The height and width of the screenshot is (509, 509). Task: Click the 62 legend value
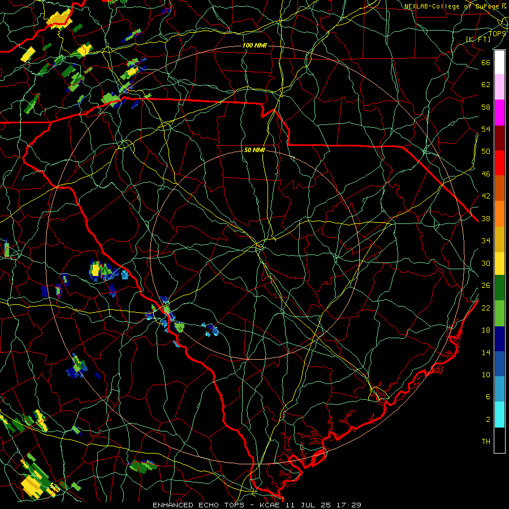click(x=486, y=85)
